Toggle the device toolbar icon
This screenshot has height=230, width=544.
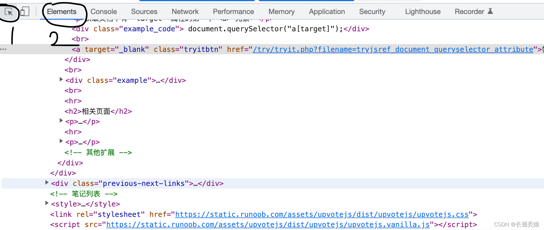click(x=25, y=12)
